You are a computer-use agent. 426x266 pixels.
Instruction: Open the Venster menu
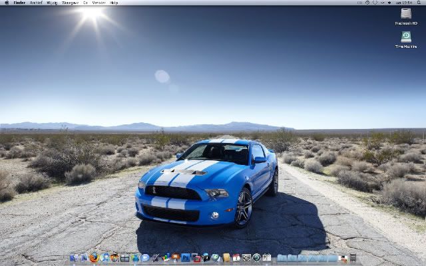click(x=99, y=3)
